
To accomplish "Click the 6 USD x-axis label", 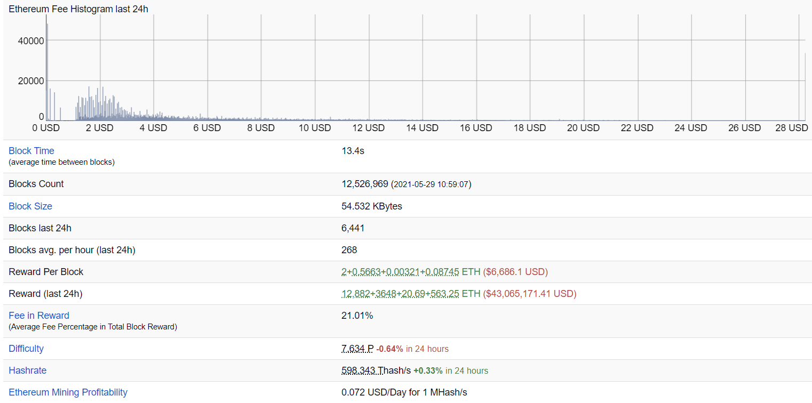I will click(207, 128).
